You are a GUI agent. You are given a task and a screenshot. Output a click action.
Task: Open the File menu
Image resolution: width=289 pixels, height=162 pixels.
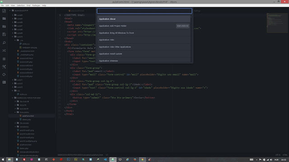coord(2,5)
